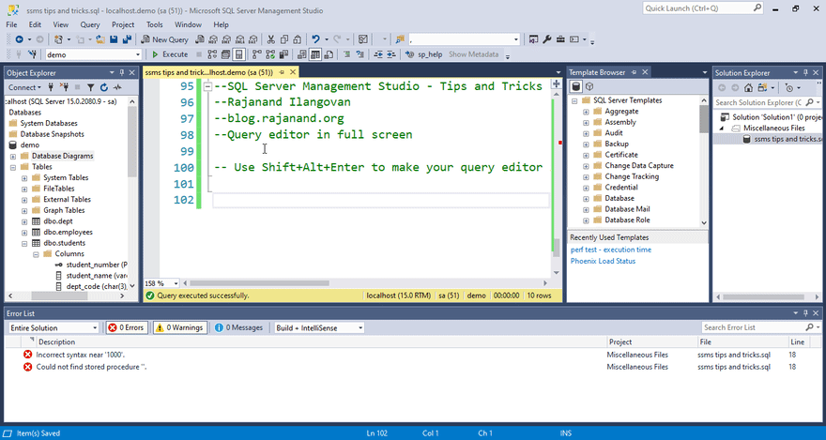826x440 pixels.
Task: Click the Navigate Backward icon
Action: [20, 39]
